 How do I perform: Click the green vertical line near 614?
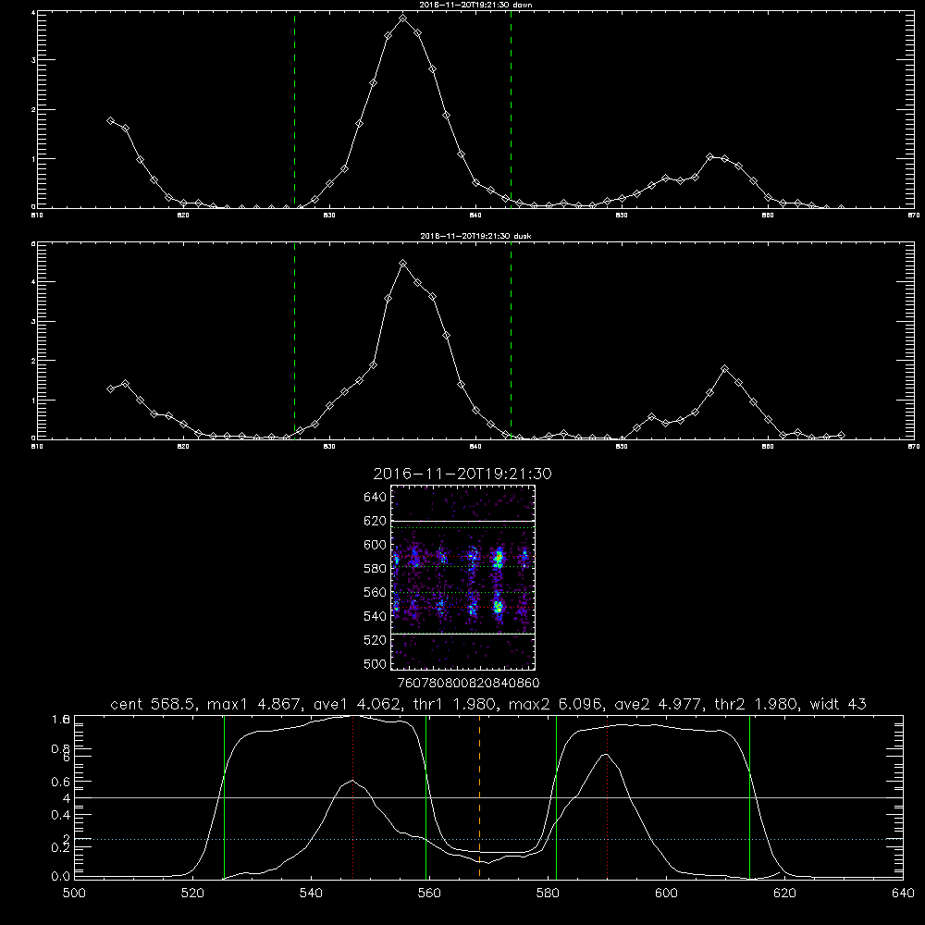pos(750,797)
